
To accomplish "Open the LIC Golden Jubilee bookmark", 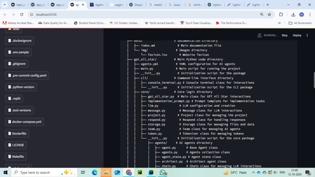I will (x=124, y=23).
